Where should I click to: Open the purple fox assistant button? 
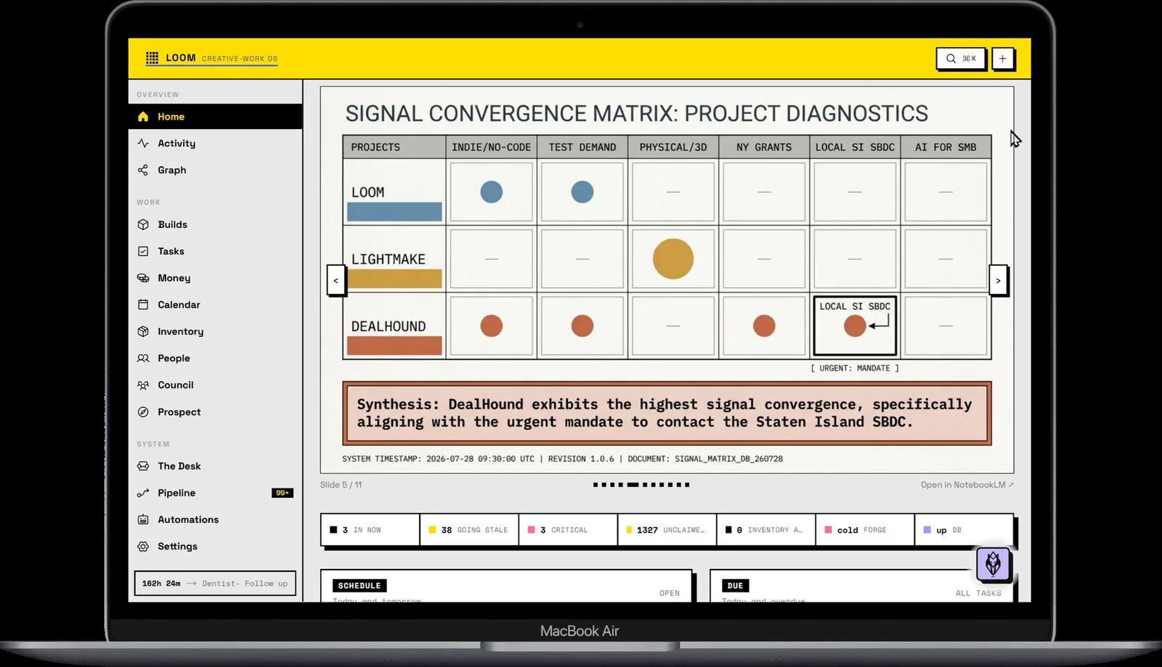click(993, 564)
